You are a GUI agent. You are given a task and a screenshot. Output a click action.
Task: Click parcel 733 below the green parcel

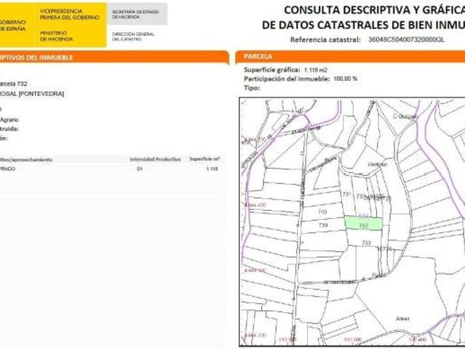pos(367,243)
